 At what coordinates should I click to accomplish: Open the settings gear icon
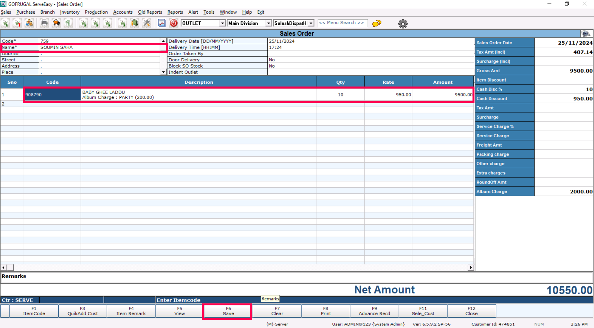coord(403,24)
